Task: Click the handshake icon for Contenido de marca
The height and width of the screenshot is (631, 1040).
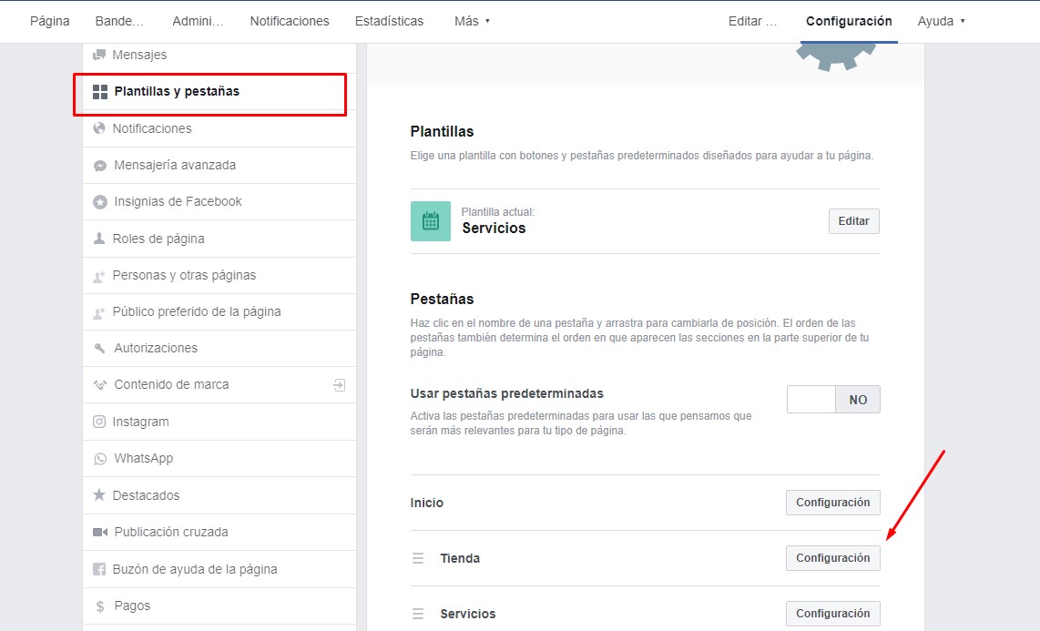Action: pyautogui.click(x=100, y=384)
